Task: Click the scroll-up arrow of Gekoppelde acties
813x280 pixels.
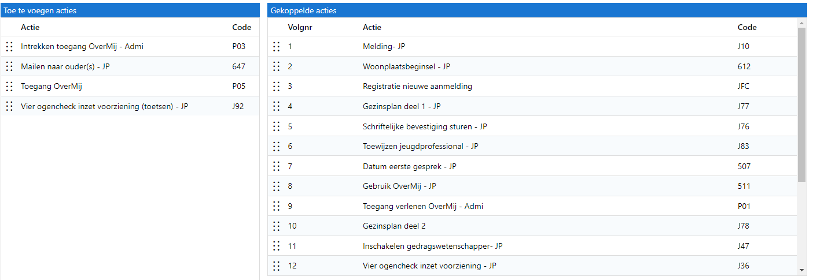Action: 801,24
